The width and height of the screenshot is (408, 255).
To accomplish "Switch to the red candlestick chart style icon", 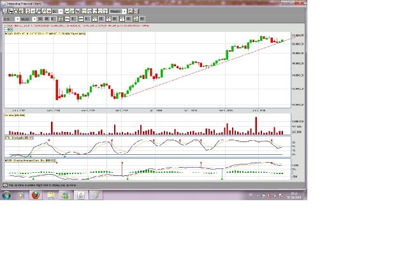I will [x=78, y=11].
